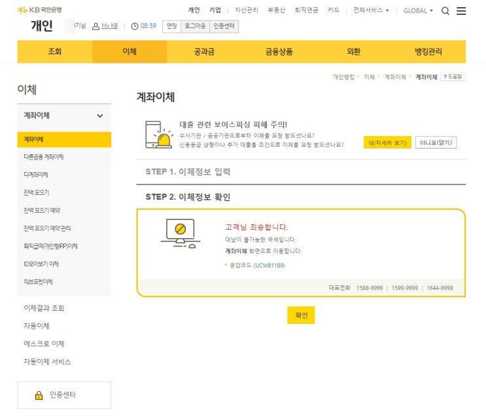Select 계좌이체 highlighted sidebar item

click(64, 139)
